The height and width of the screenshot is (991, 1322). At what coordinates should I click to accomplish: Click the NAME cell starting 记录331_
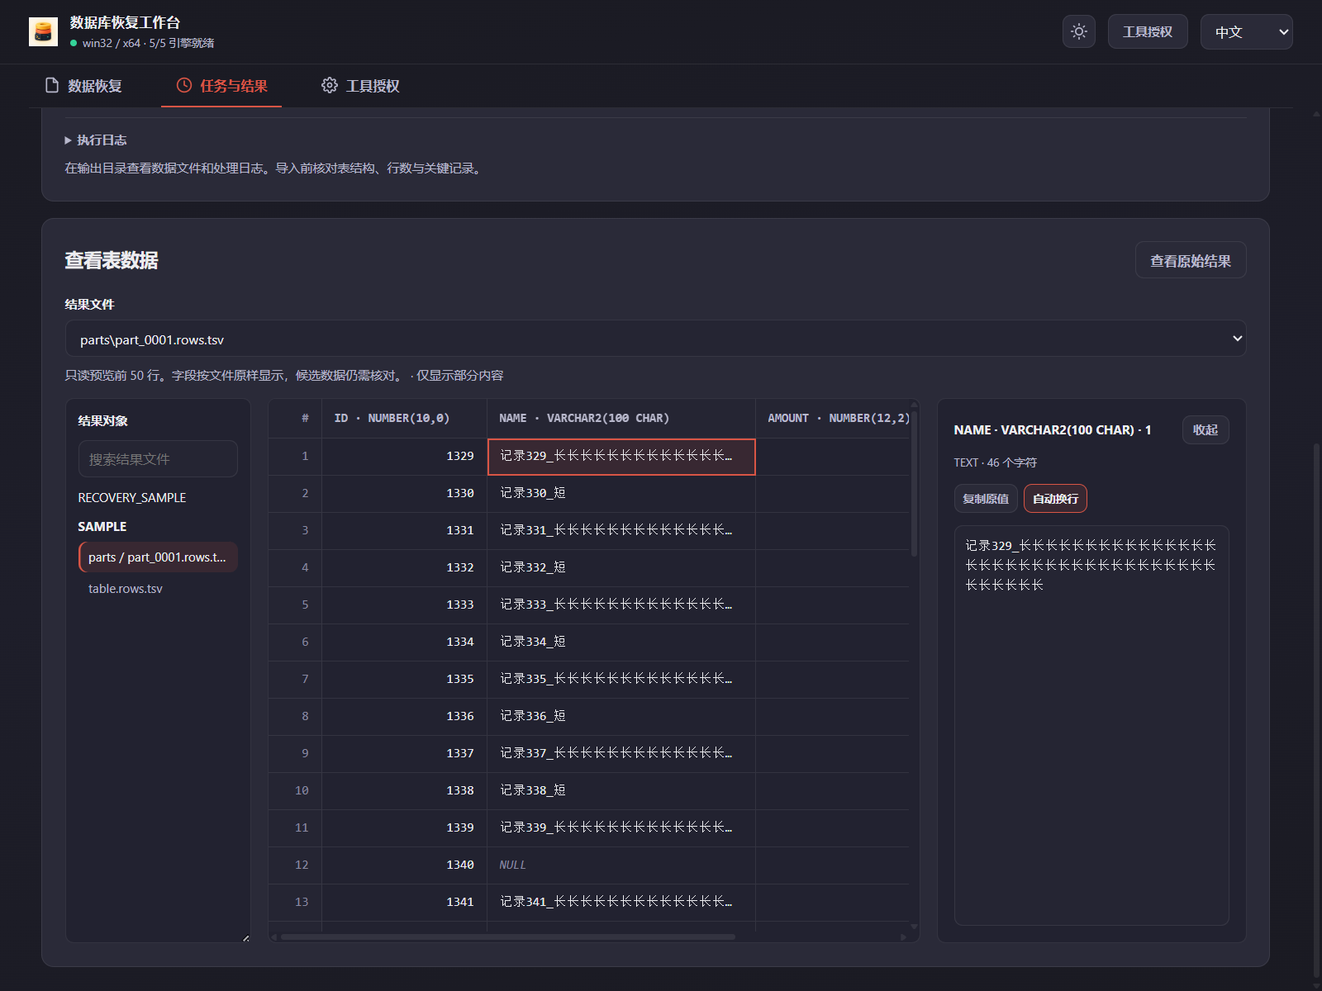(x=621, y=531)
